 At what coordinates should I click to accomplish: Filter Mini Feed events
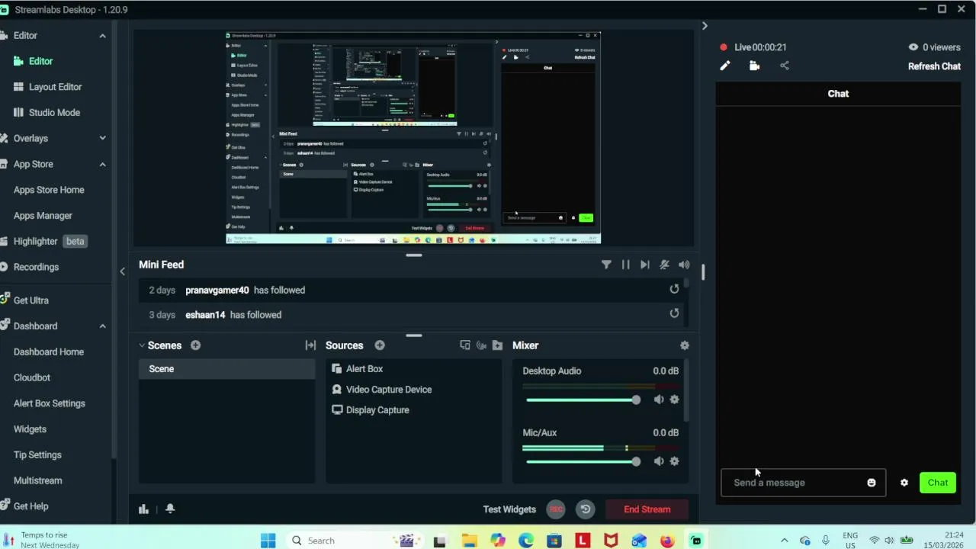[x=606, y=265]
